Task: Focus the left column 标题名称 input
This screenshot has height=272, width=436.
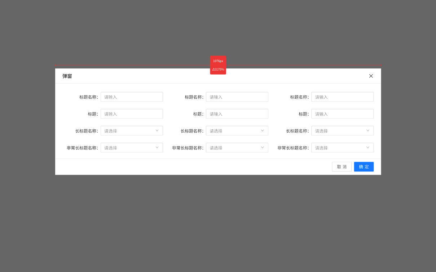Action: 132,97
